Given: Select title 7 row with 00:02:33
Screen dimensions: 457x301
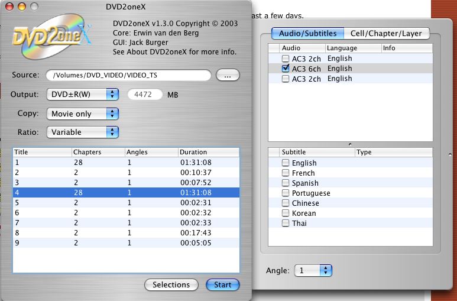Looking at the screenshot, I should [126, 222].
